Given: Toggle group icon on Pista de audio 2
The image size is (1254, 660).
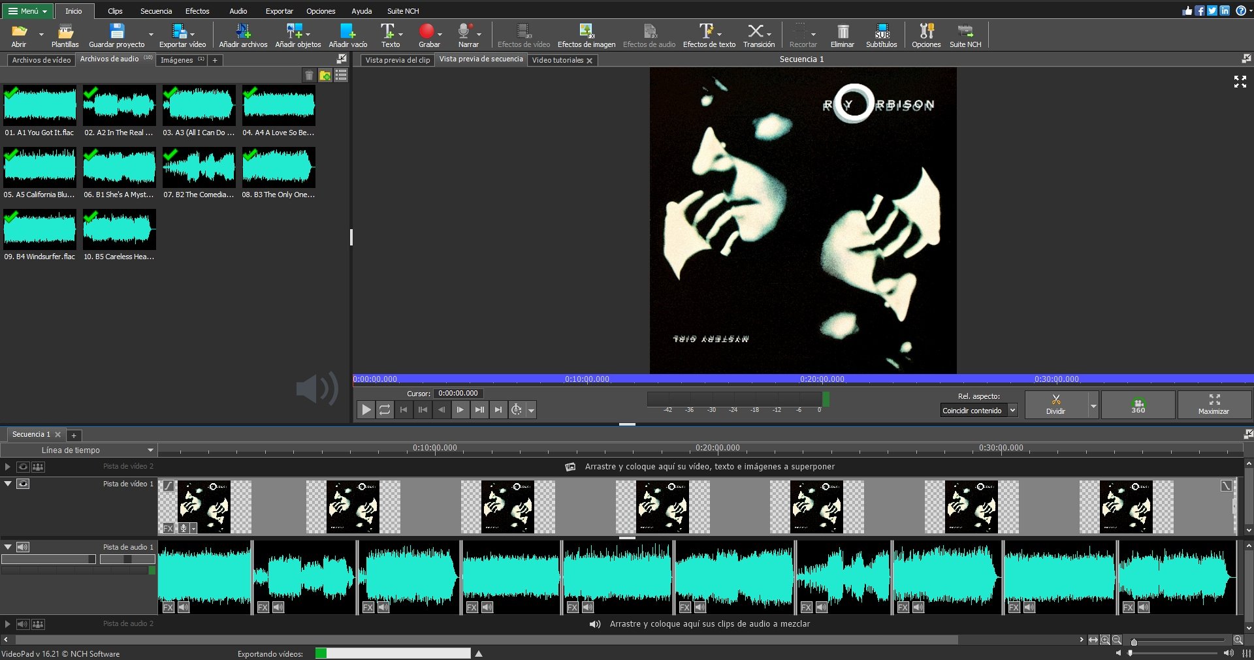Looking at the screenshot, I should pyautogui.click(x=39, y=624).
